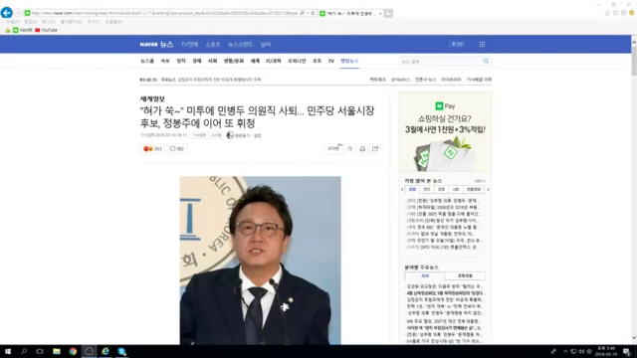The height and width of the screenshot is (358, 637).
Task: Click inside the news search input field
Action: (441, 62)
